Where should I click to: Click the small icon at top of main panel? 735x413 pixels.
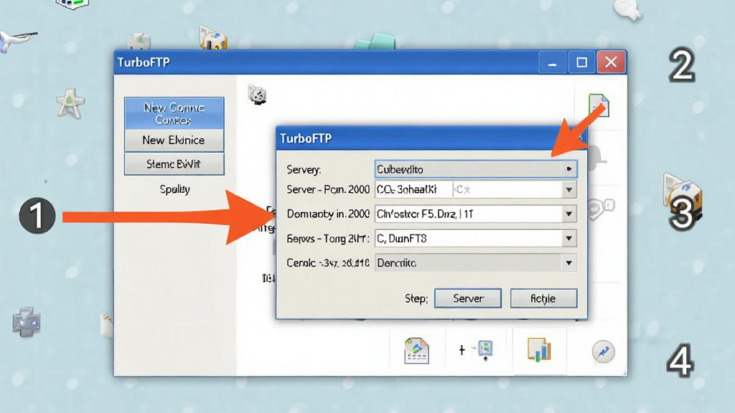point(257,95)
